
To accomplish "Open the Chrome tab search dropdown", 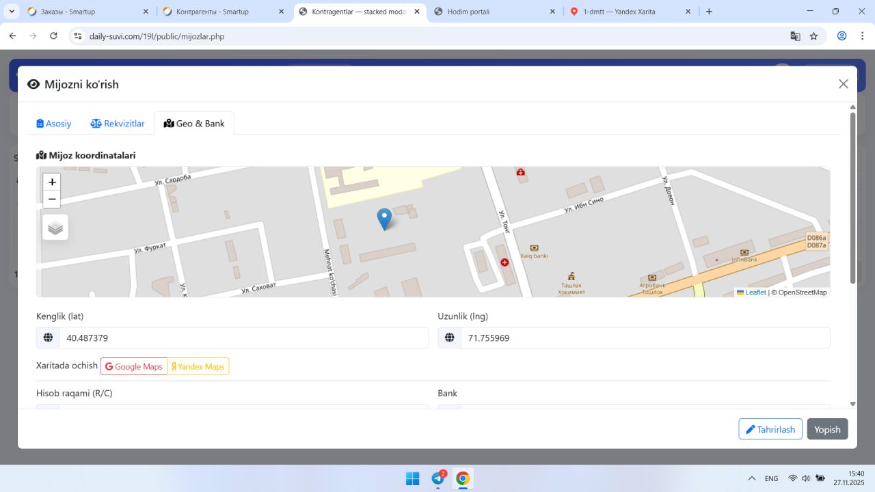I will [x=12, y=12].
